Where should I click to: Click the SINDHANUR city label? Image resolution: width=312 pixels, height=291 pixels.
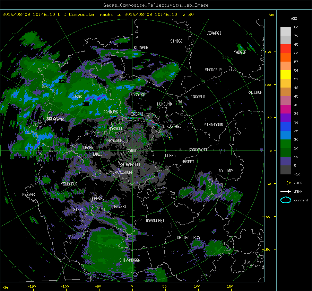click(214, 125)
